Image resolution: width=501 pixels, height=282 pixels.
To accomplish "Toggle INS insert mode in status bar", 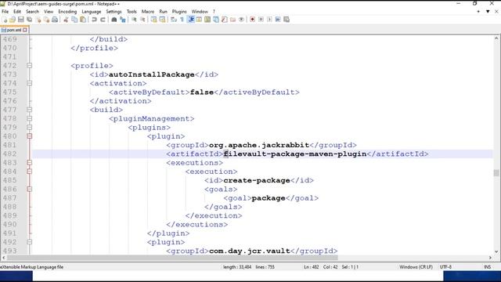I will (x=487, y=267).
